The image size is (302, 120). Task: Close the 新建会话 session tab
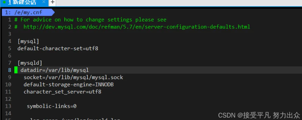point(44,2)
